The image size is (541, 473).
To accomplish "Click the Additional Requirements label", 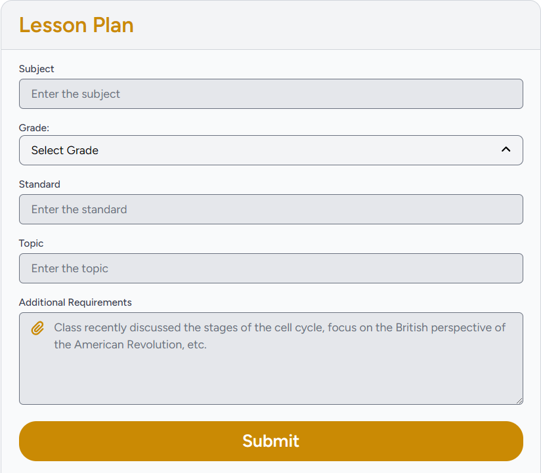I will (76, 302).
